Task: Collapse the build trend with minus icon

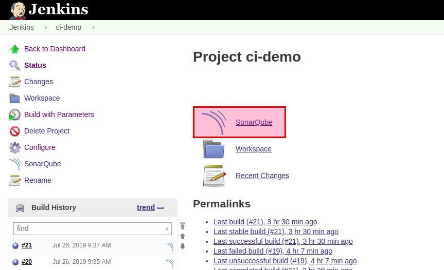Action: [161, 208]
